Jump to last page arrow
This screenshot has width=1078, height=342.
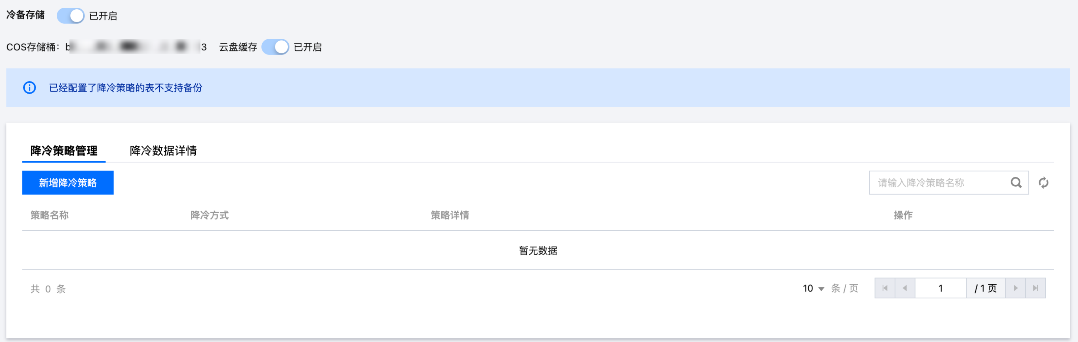click(x=1035, y=288)
